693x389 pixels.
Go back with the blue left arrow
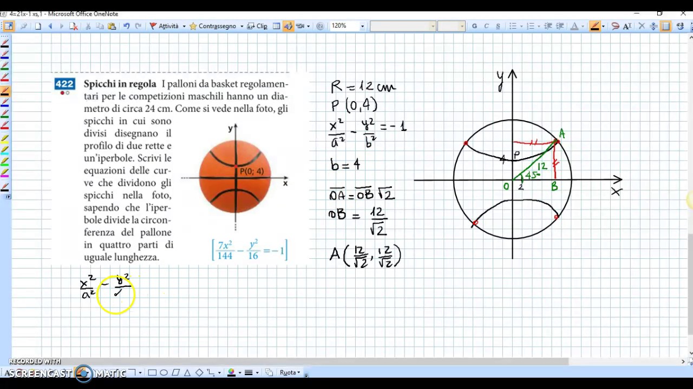click(50, 26)
